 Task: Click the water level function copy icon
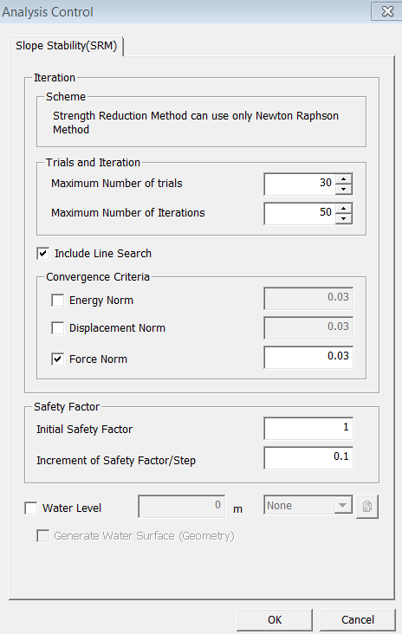tap(367, 506)
